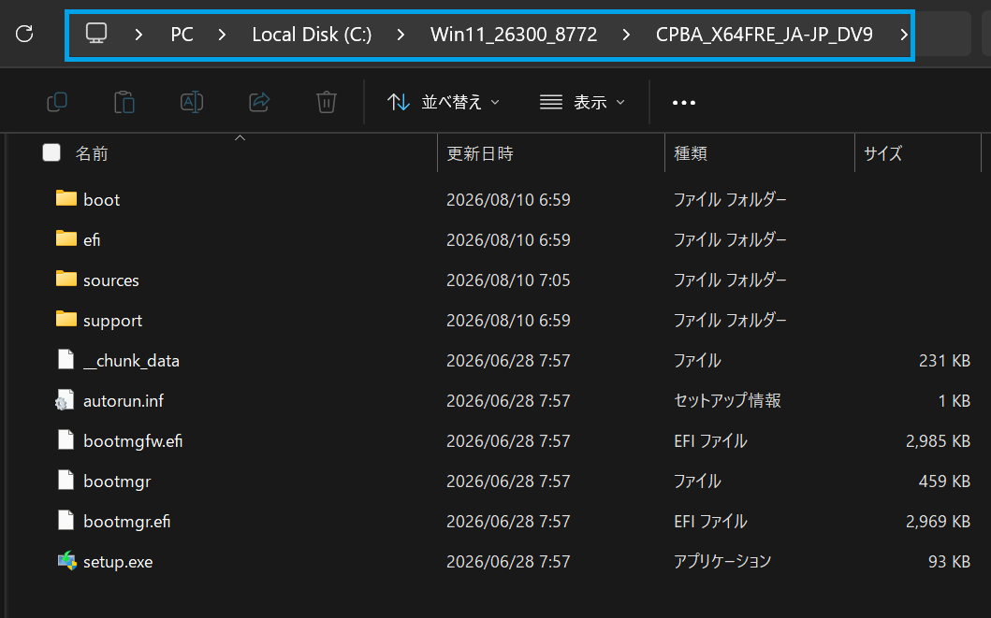Click the bootmgr.efi file icon
Viewport: 991px width, 618px height.
pos(66,521)
